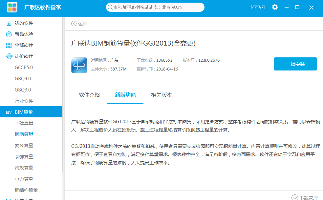Maximize the software manager window
Viewport: 323px width, 200px height.
(297, 8)
